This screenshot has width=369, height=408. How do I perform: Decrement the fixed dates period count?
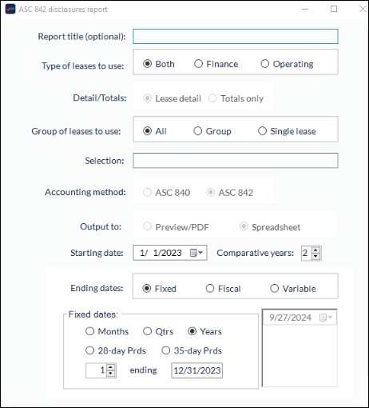(x=110, y=374)
